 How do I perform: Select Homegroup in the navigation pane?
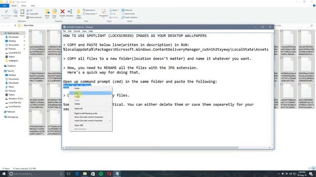11,117
